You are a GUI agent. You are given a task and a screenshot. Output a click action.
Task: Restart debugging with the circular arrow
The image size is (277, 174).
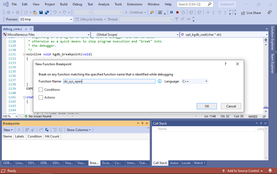(x=183, y=12)
